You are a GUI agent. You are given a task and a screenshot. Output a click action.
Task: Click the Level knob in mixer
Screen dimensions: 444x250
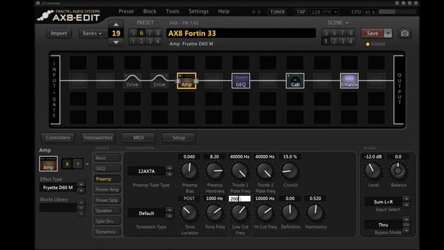pyautogui.click(x=373, y=171)
